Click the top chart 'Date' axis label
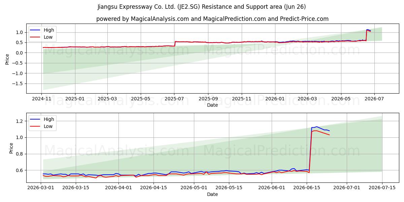The width and height of the screenshot is (404, 202). pos(212,105)
